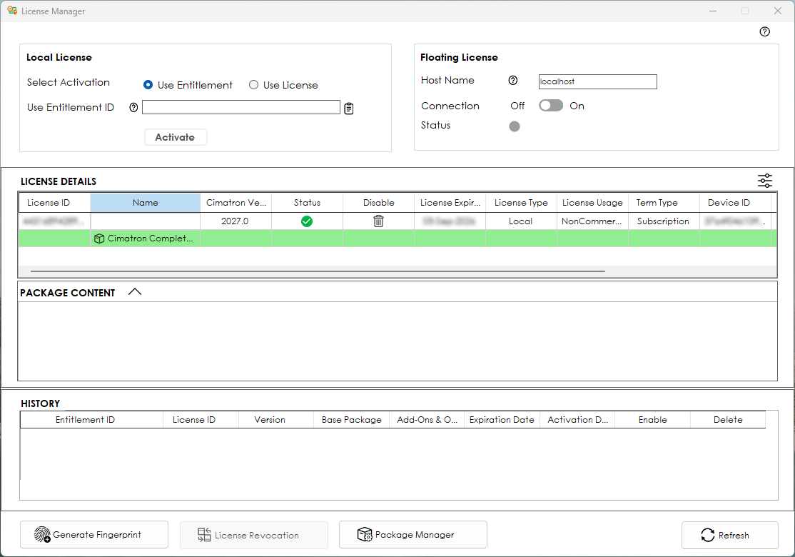Select the Use License radio button
The height and width of the screenshot is (557, 795).
[x=253, y=85]
